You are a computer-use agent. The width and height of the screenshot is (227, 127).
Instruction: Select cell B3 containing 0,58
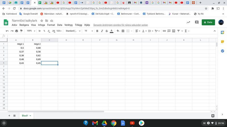pyautogui.click(x=33, y=52)
